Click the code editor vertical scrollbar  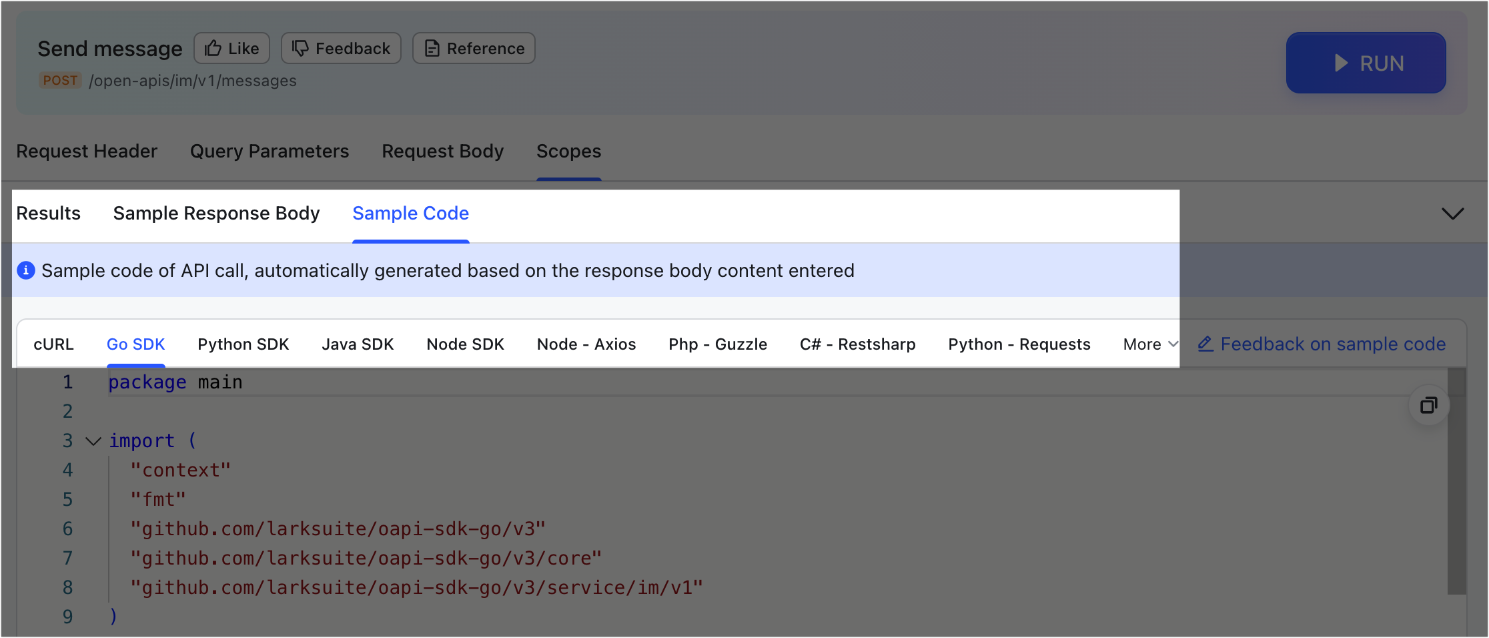[x=1456, y=481]
